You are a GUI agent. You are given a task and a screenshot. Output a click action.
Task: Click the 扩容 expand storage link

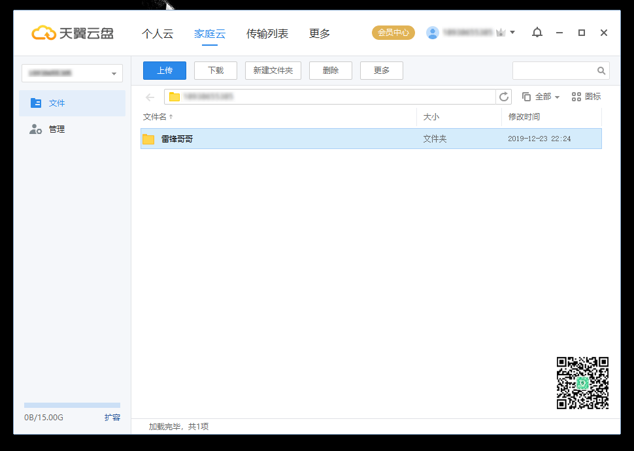click(x=112, y=417)
